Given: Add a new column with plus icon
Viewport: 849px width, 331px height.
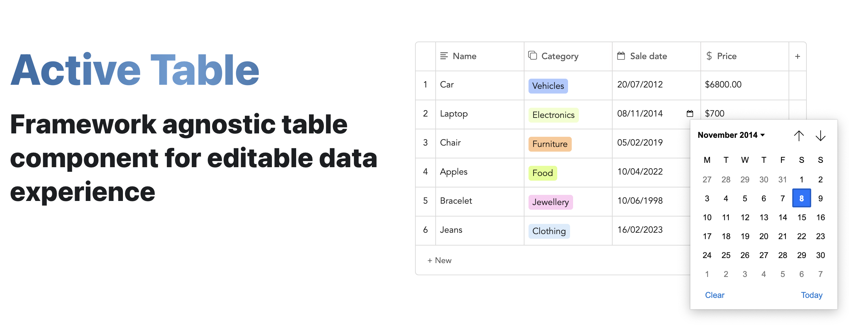Looking at the screenshot, I should pyautogui.click(x=798, y=56).
